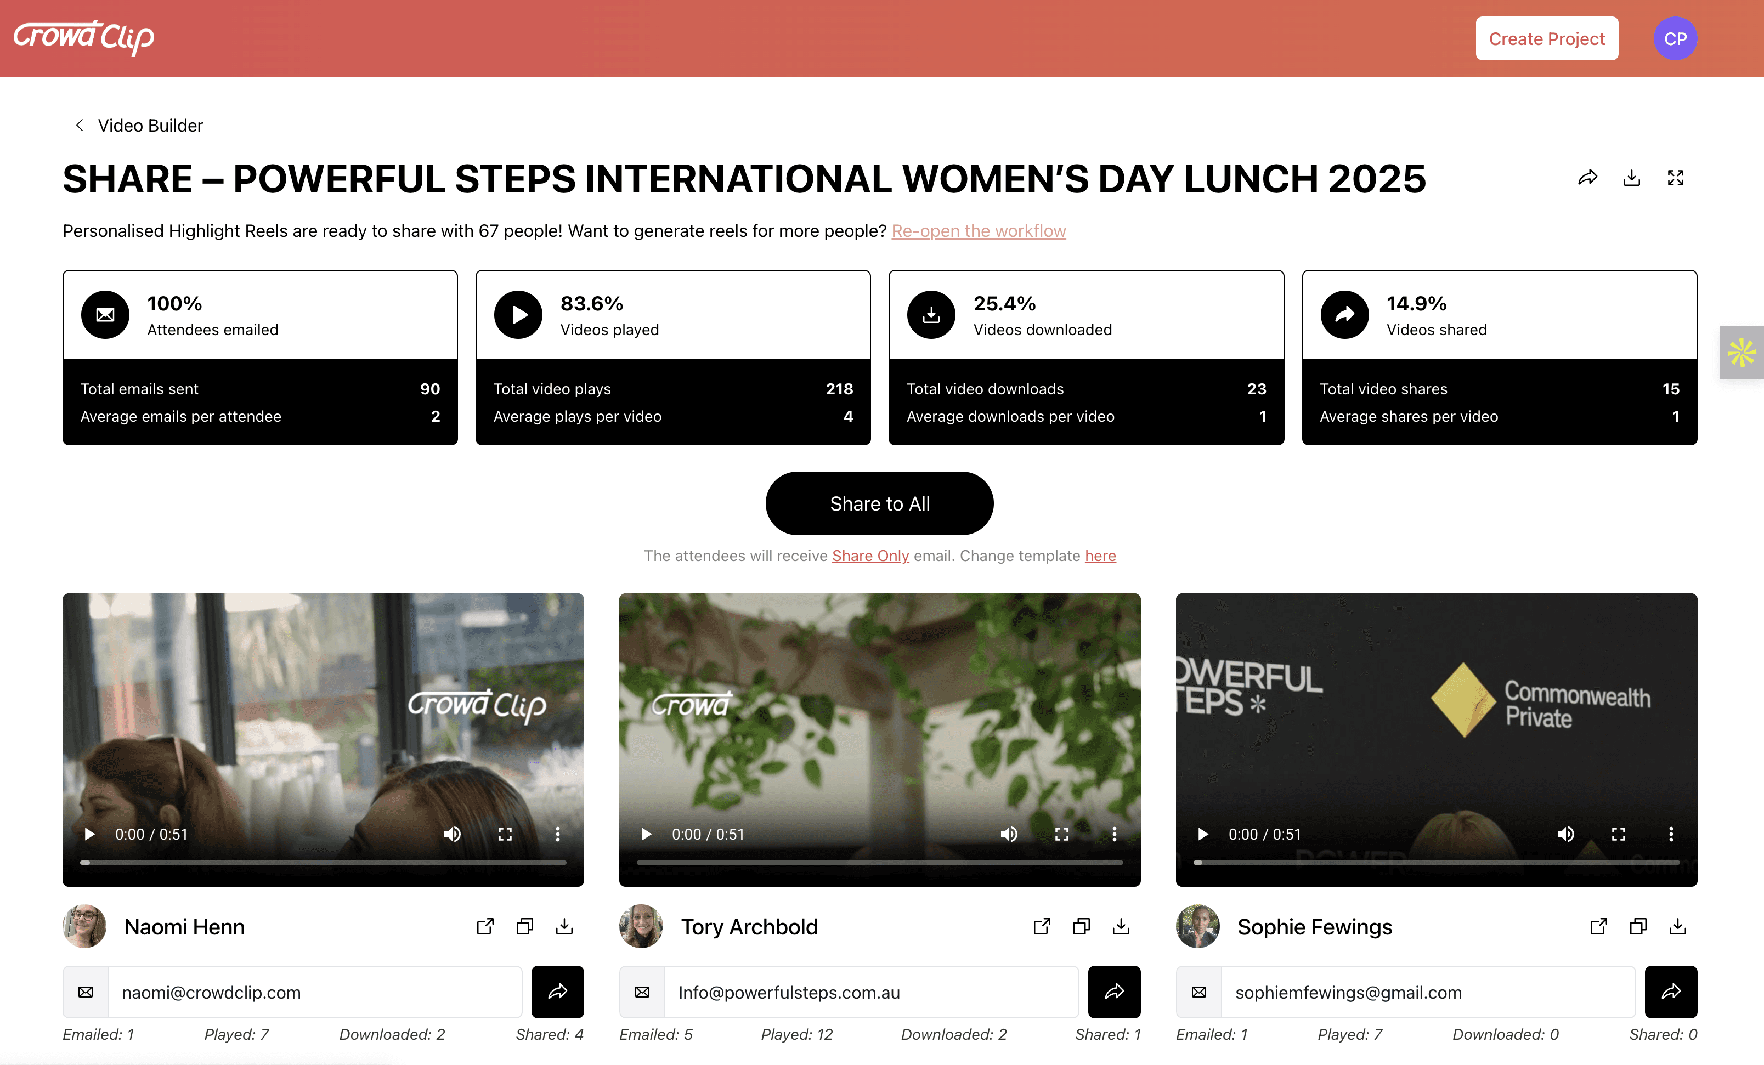Mute Sophie Fewings' video
Viewport: 1764px width, 1065px height.
(x=1565, y=834)
